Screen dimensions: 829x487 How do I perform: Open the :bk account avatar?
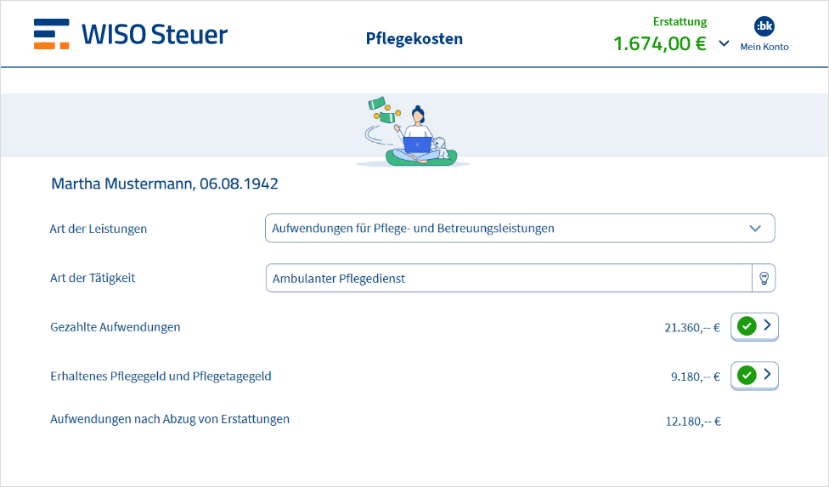(764, 25)
